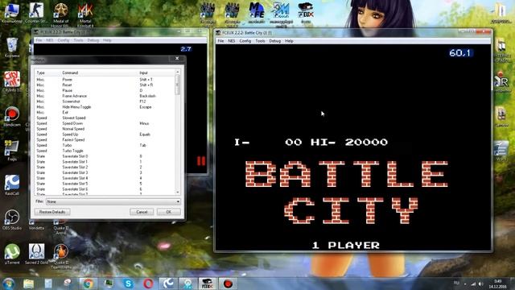Viewport: 515px width, 290px height.
Task: Click hotkeys list scroll up arrow
Action: pos(178,72)
